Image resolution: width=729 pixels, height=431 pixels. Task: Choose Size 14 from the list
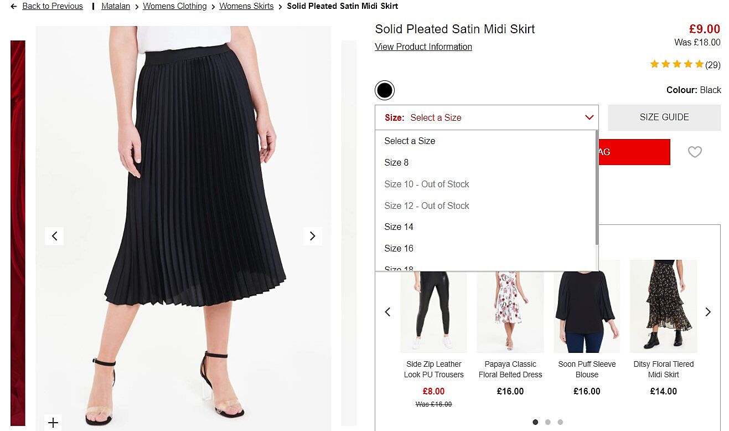[399, 227]
